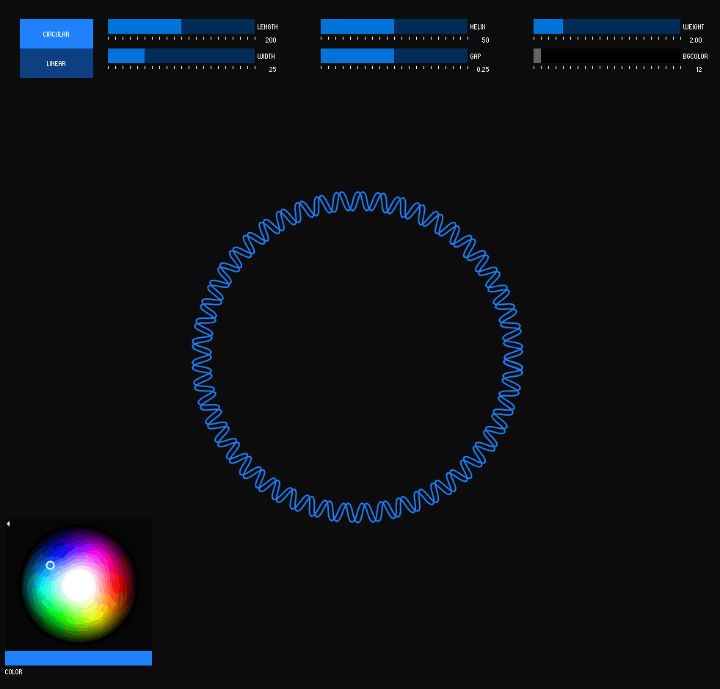Click the HELIX label text
The height and width of the screenshot is (689, 720).
coord(478,27)
